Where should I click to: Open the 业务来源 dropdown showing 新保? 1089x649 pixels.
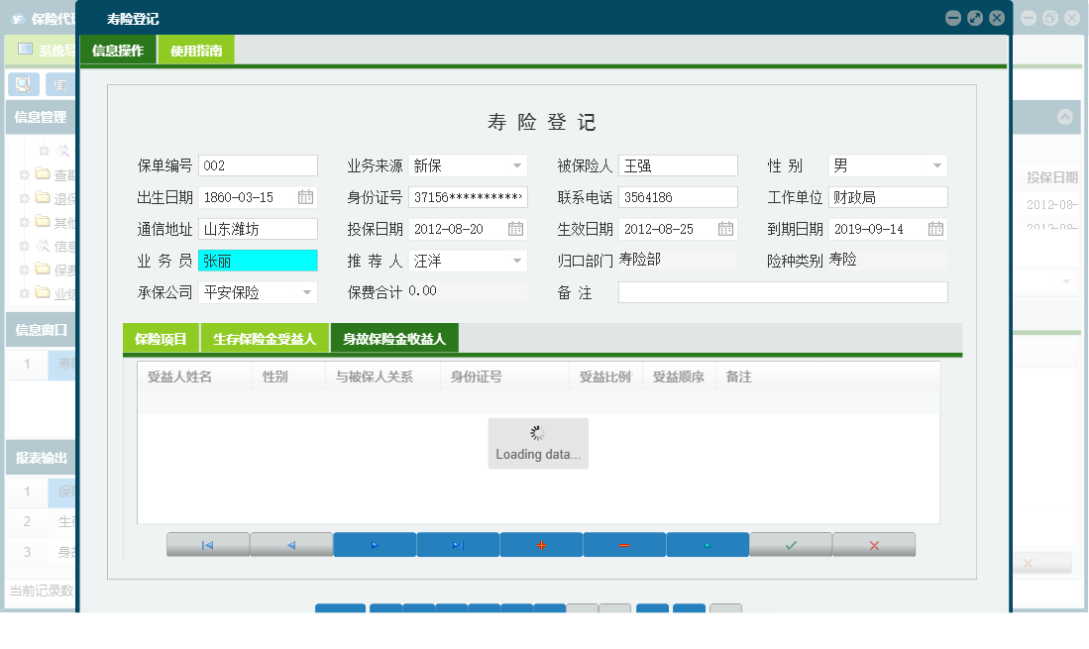519,164
